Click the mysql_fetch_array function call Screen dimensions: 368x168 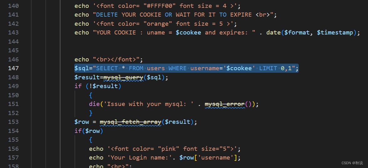130,122
